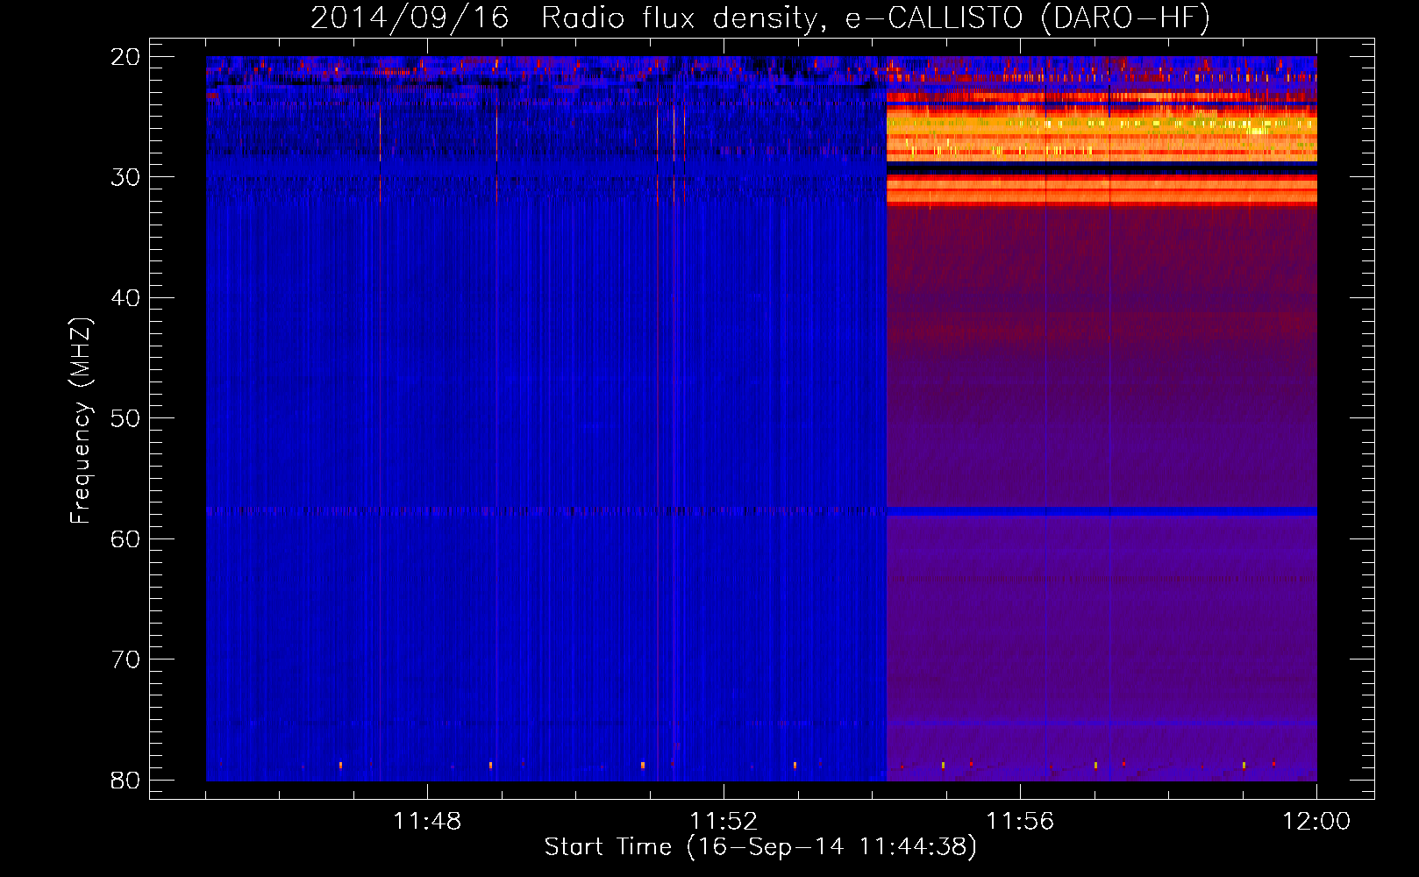Select the 70 frequency tick label
Screen dimensions: 1419x877
coord(125,660)
